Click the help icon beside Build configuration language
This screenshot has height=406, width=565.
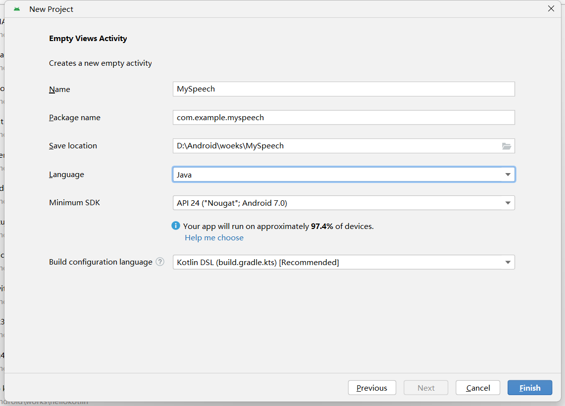(160, 262)
